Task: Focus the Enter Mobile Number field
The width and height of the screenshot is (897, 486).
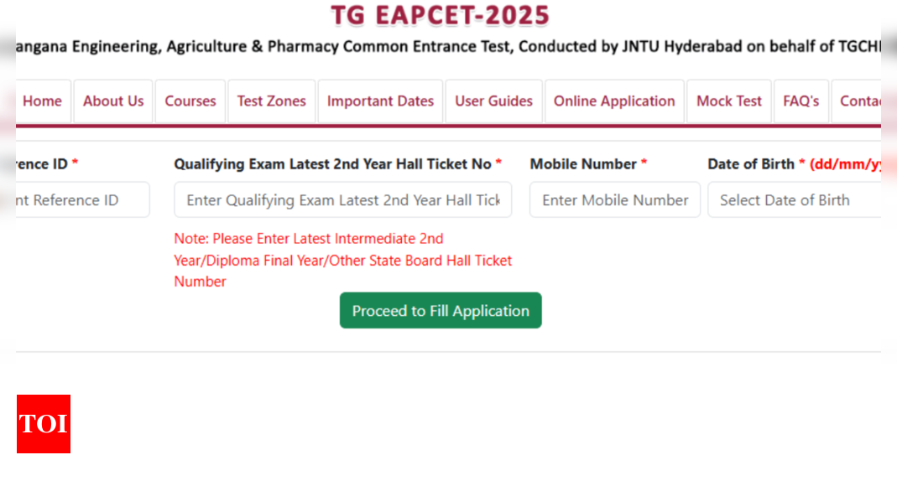Action: pos(615,200)
